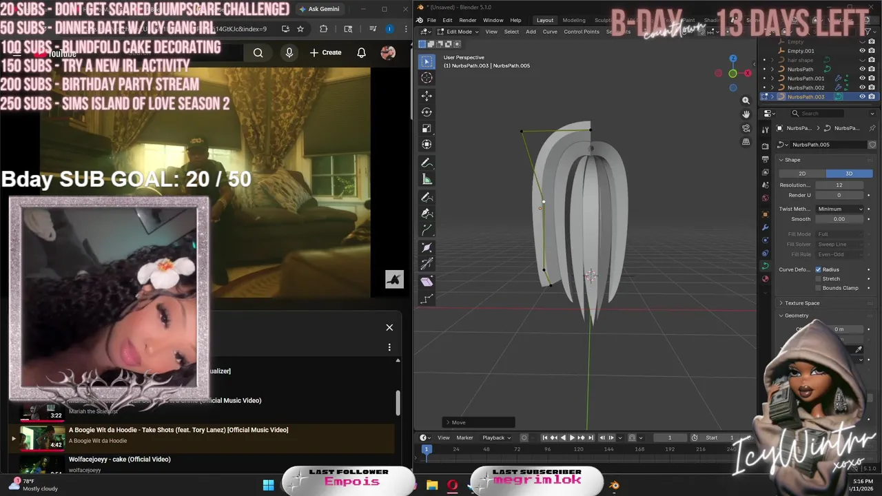The width and height of the screenshot is (882, 496).
Task: Enable the Stretch checkbox
Action: pos(818,279)
